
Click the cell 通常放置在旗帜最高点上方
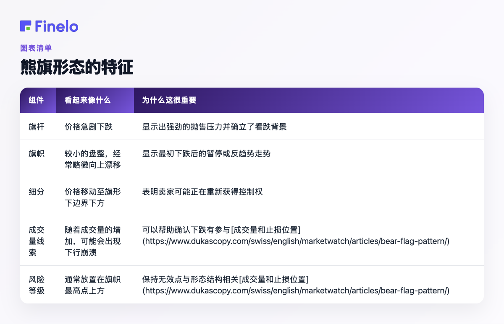95,285
